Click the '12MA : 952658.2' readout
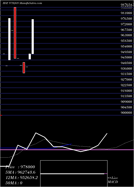The width and height of the screenshot is (134, 187). click(x=22, y=178)
